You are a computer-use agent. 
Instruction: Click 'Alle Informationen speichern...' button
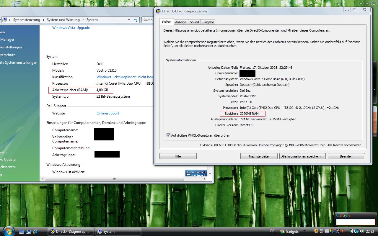302,156
